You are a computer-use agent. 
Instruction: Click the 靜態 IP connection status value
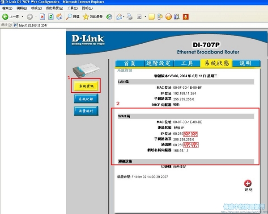coord(179,128)
